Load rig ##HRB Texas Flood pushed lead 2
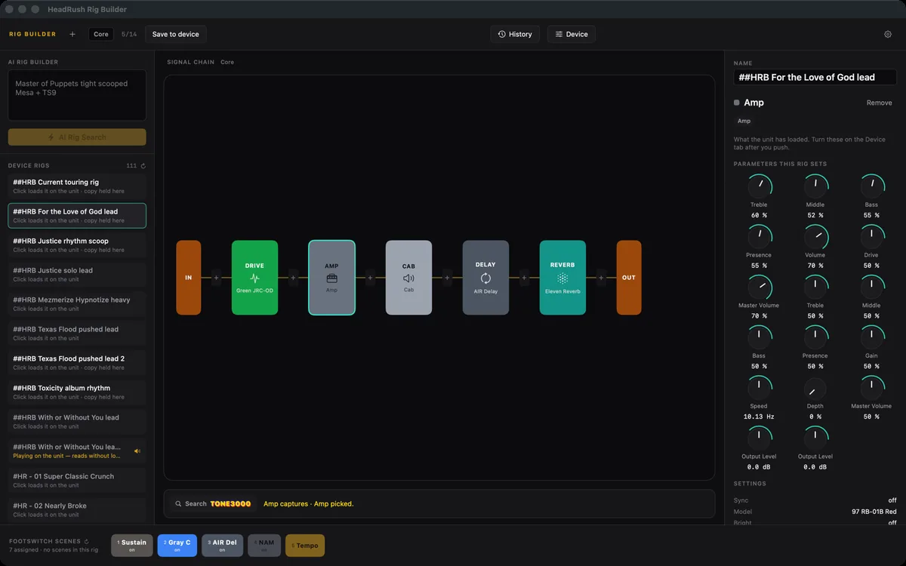 tap(77, 363)
